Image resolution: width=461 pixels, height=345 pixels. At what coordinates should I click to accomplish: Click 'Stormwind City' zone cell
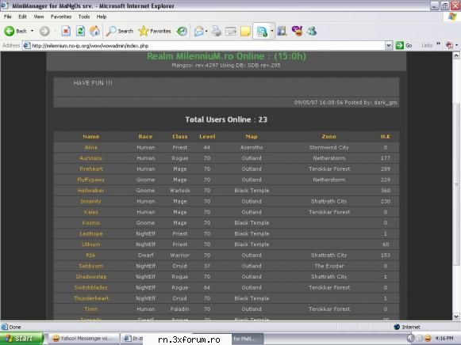(328, 147)
